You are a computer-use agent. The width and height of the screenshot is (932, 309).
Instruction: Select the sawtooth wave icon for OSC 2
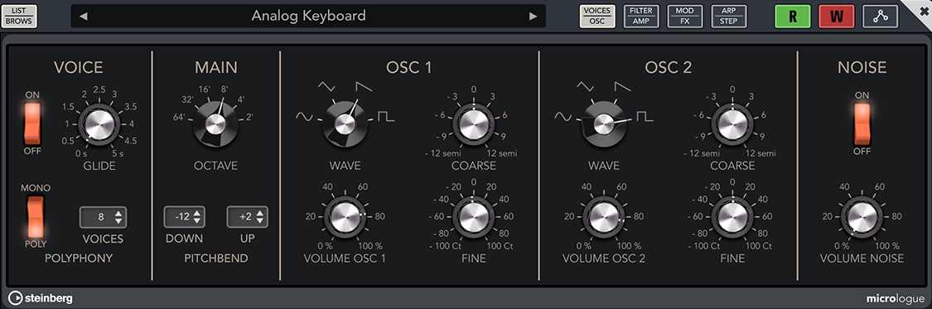point(623,87)
